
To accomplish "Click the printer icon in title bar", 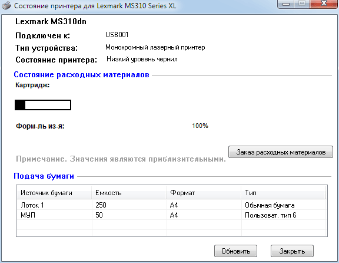I will pyautogui.click(x=6, y=5).
